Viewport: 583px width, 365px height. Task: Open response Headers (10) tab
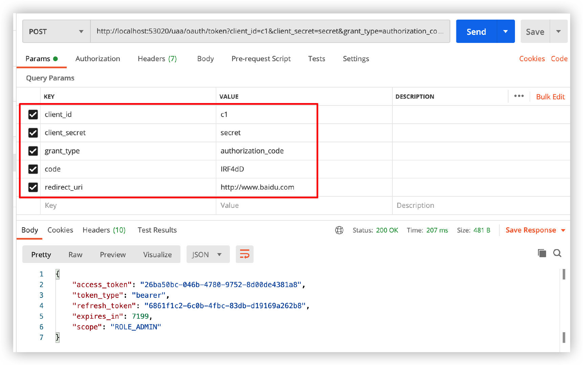(104, 230)
